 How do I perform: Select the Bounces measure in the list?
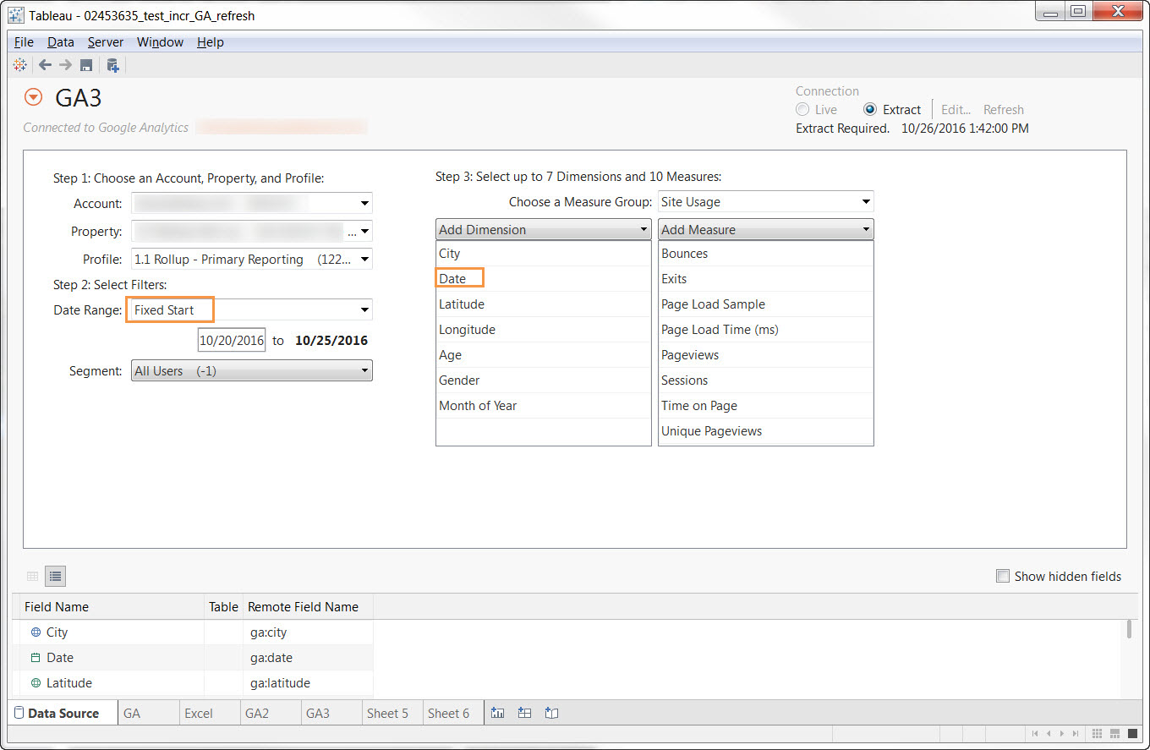[x=765, y=253]
